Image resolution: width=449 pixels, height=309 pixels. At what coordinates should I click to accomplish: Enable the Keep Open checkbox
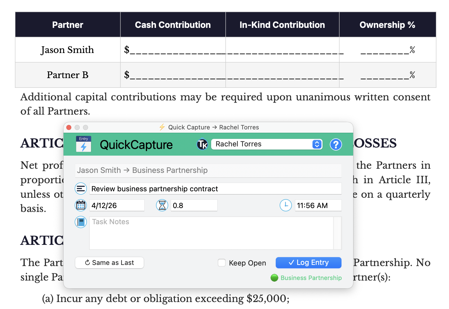(221, 263)
